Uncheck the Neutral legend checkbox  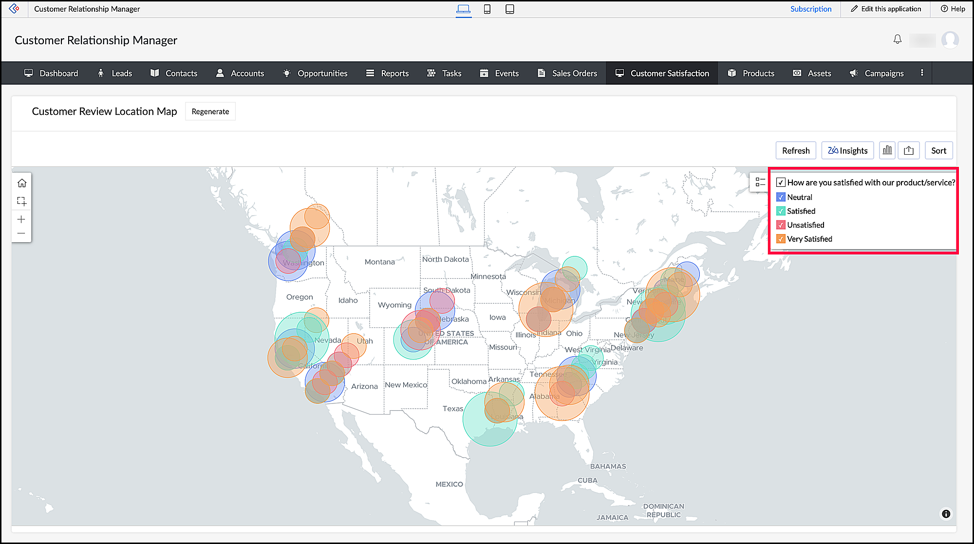coord(781,197)
